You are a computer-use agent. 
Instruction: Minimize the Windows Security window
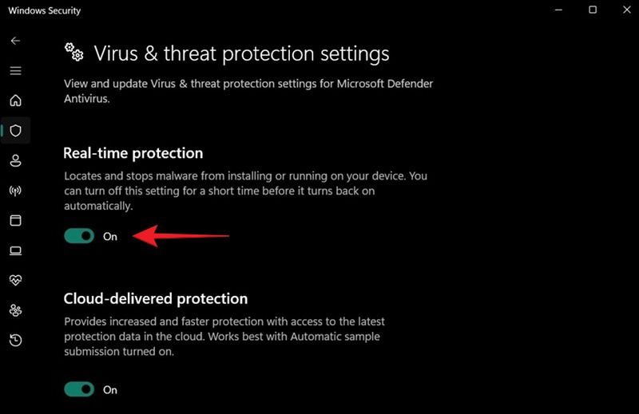(558, 10)
